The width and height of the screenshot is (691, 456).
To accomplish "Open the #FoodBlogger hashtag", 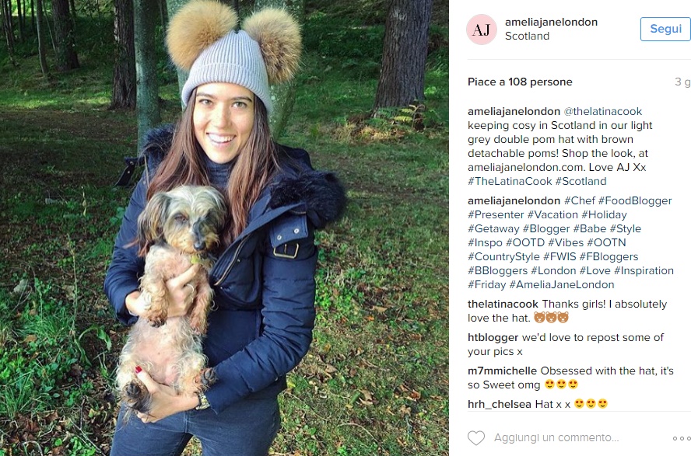I will (x=635, y=200).
